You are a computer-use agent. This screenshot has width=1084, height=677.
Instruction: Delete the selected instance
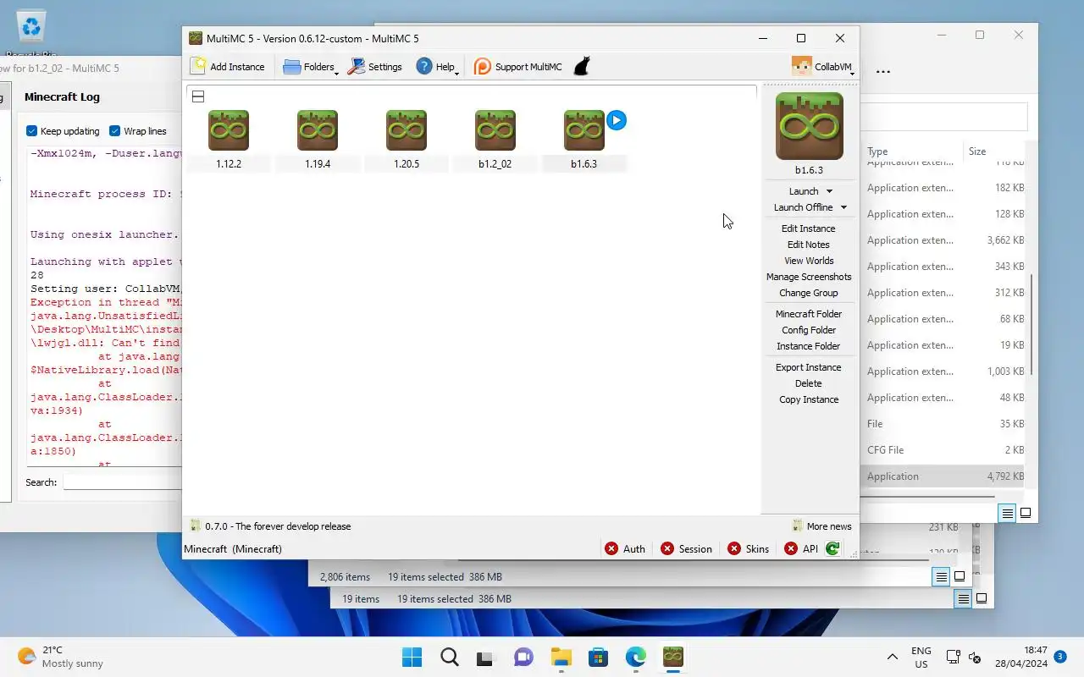(809, 383)
